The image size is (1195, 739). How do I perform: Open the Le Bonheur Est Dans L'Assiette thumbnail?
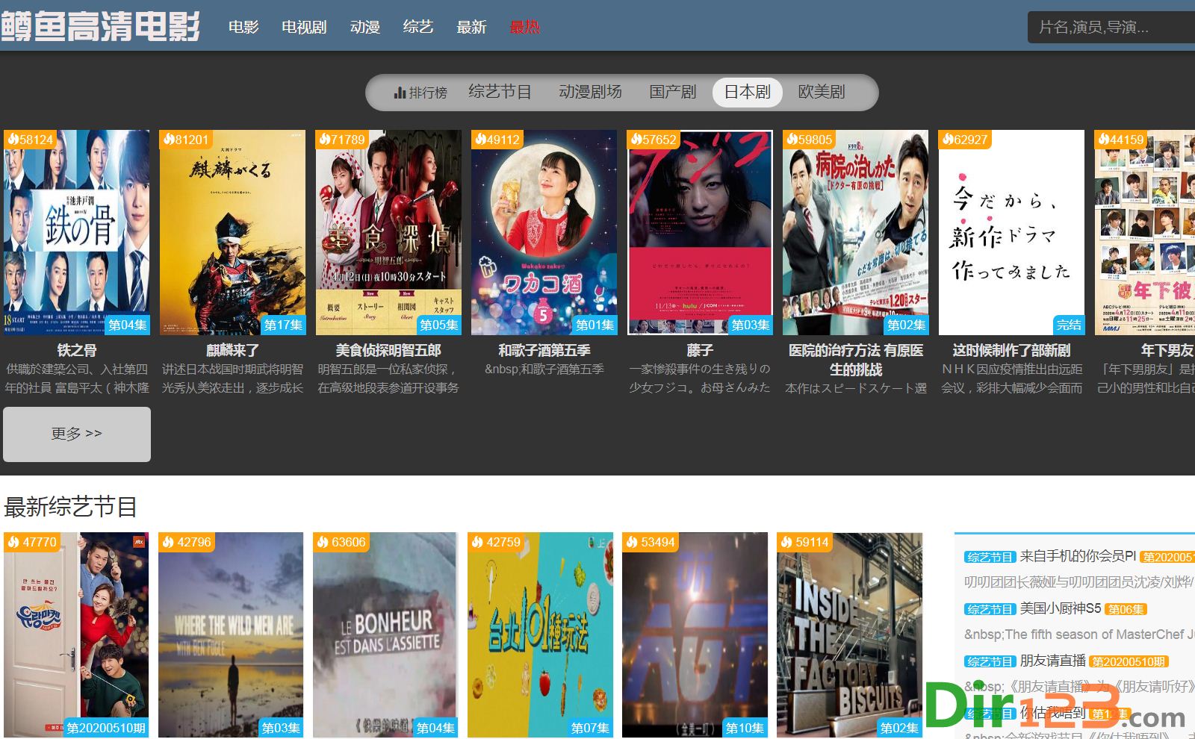tap(385, 634)
